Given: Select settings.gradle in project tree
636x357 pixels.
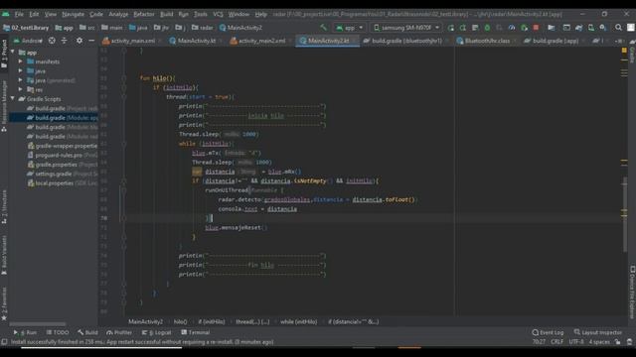Looking at the screenshot, I should click(63, 174).
